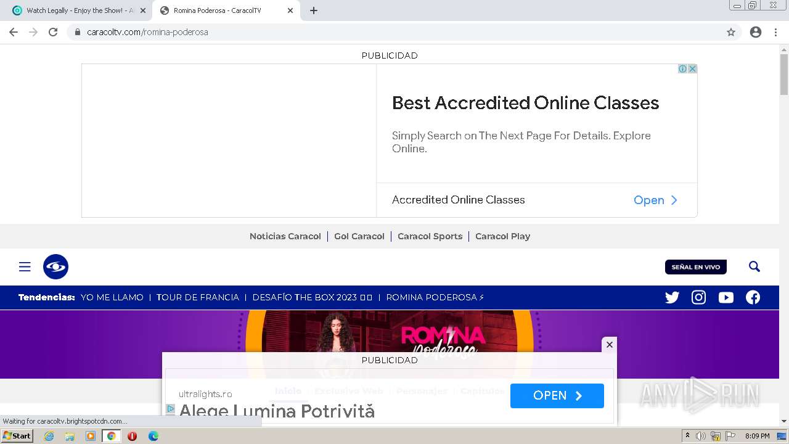The image size is (789, 444).
Task: Open the hamburger site menu
Action: (25, 266)
